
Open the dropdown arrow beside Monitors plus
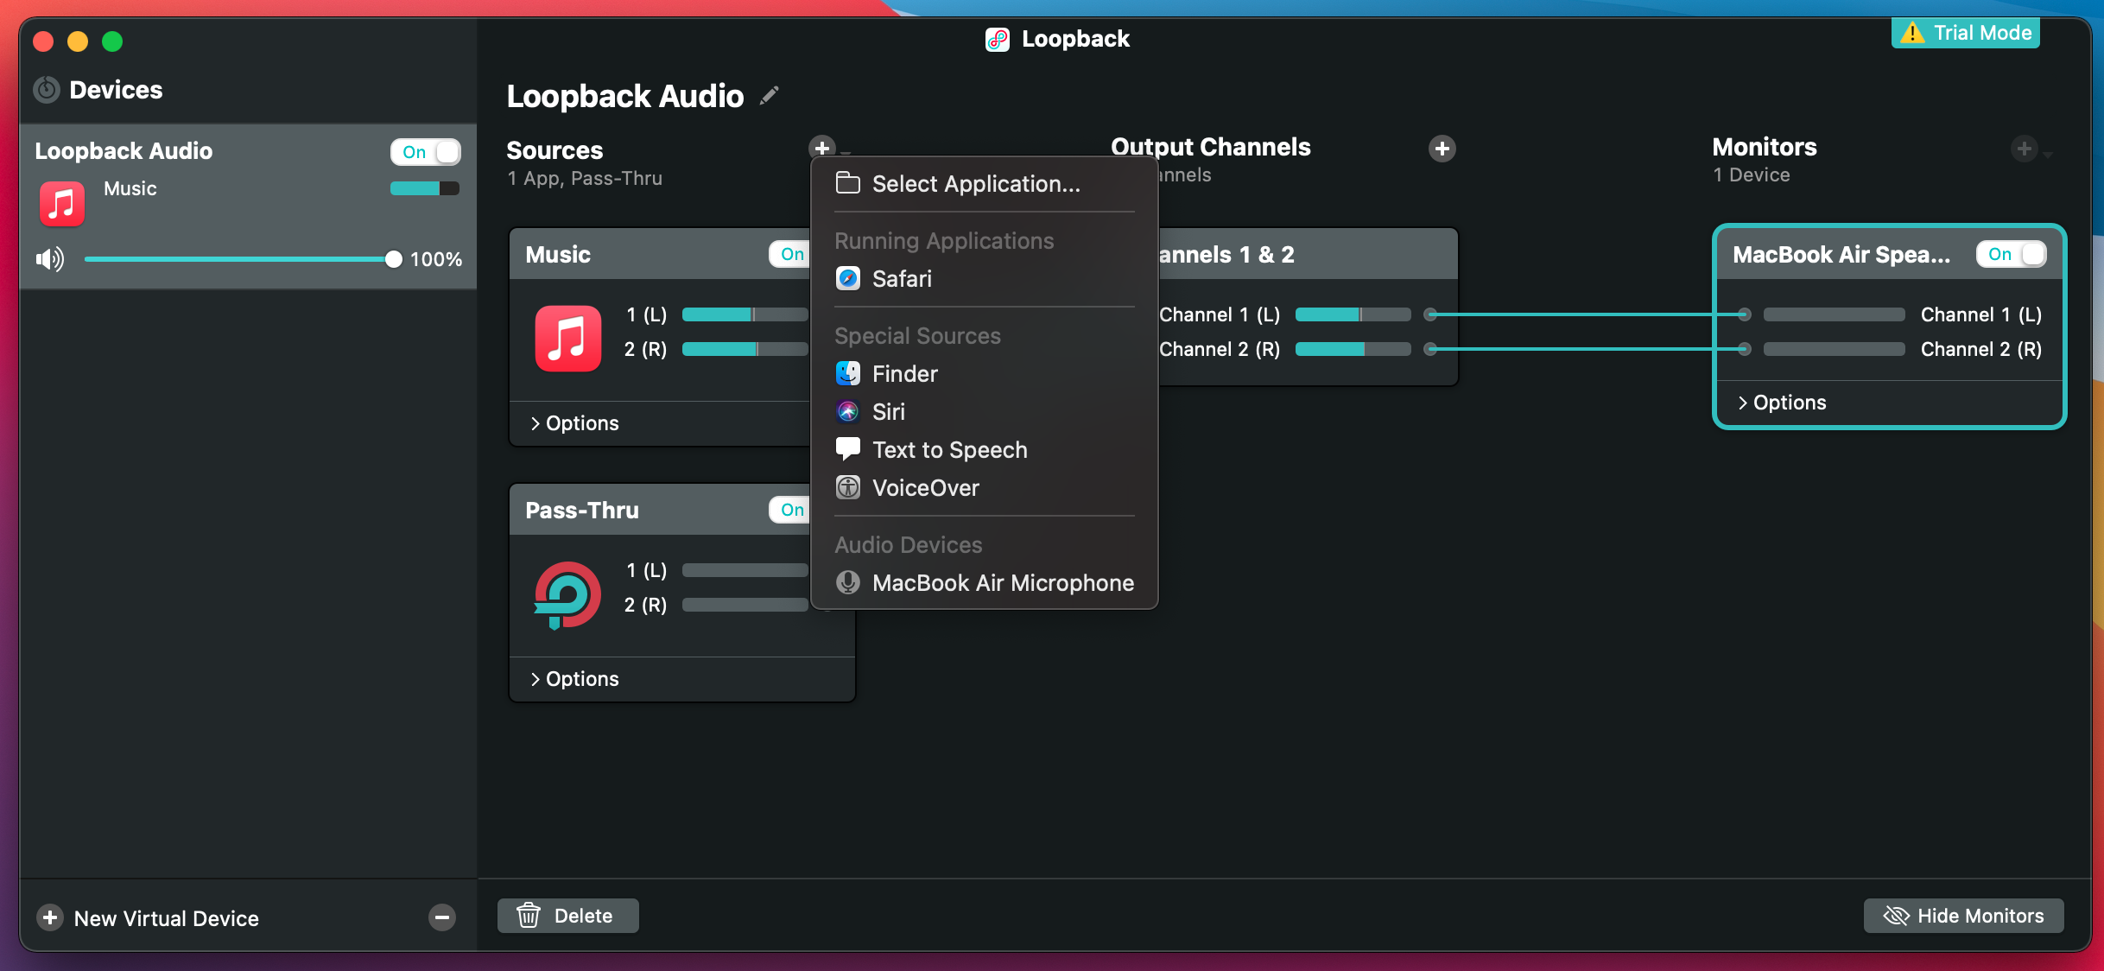[x=2048, y=155]
